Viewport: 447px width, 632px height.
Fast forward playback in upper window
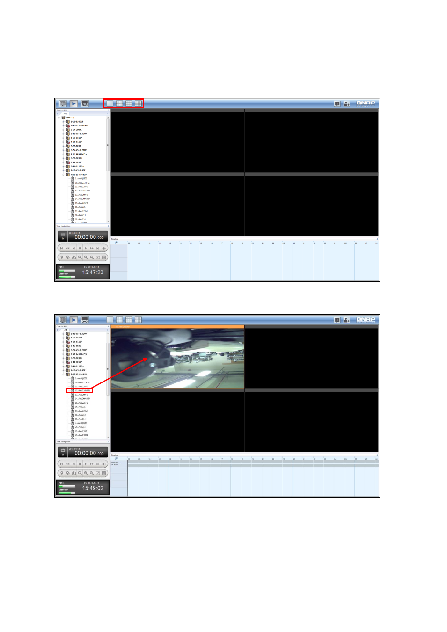pyautogui.click(x=92, y=248)
